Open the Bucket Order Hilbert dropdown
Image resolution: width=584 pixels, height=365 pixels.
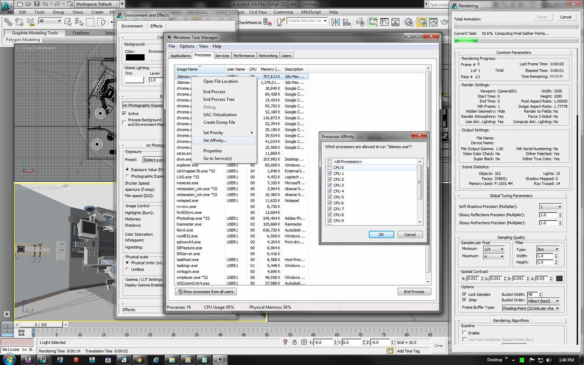tap(544, 301)
